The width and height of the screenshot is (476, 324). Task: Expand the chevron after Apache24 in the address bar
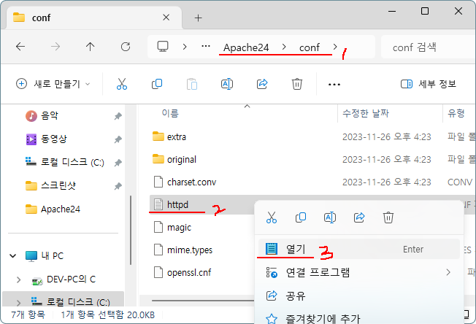[x=284, y=47]
